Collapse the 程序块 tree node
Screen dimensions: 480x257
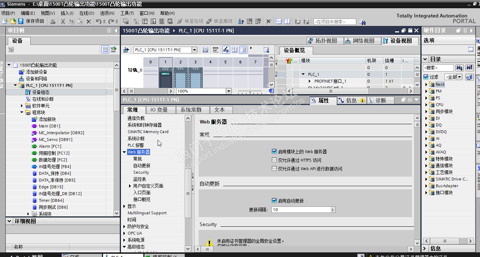[22, 112]
